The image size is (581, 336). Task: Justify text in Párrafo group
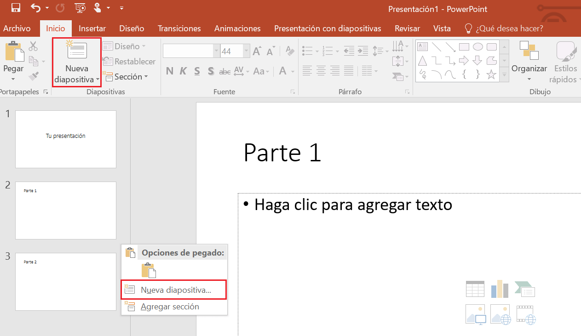[x=349, y=71]
